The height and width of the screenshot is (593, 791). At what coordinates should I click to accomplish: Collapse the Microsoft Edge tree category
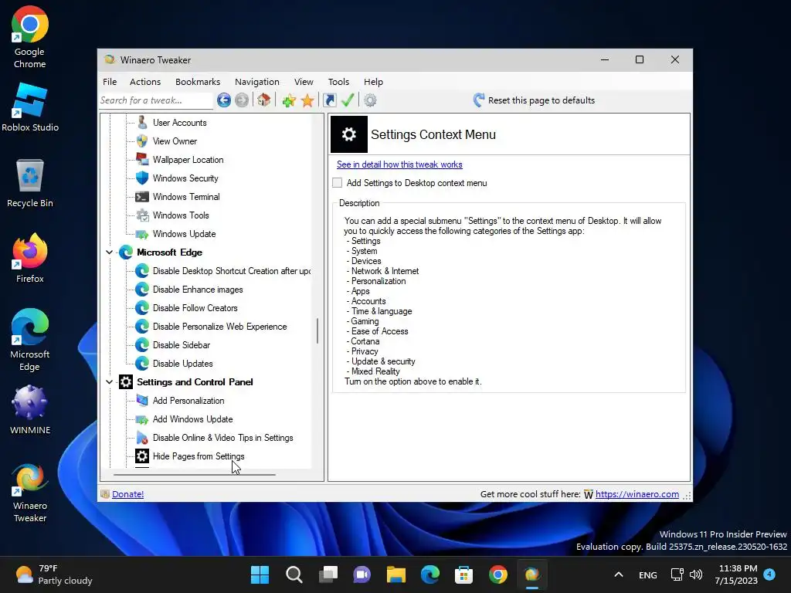(x=110, y=252)
